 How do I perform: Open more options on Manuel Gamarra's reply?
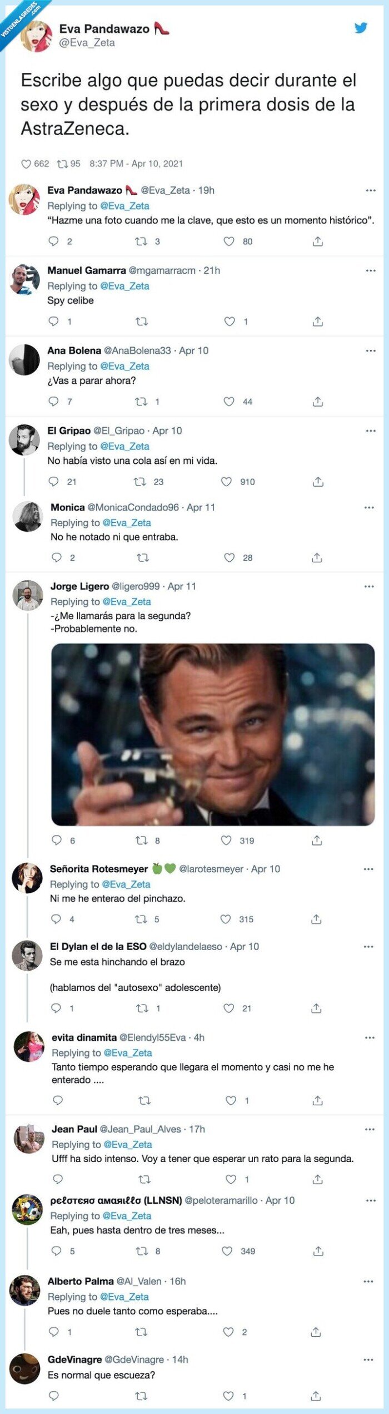coord(371,271)
